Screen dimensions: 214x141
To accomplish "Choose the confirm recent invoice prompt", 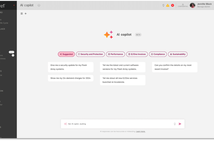I will (x=174, y=67).
